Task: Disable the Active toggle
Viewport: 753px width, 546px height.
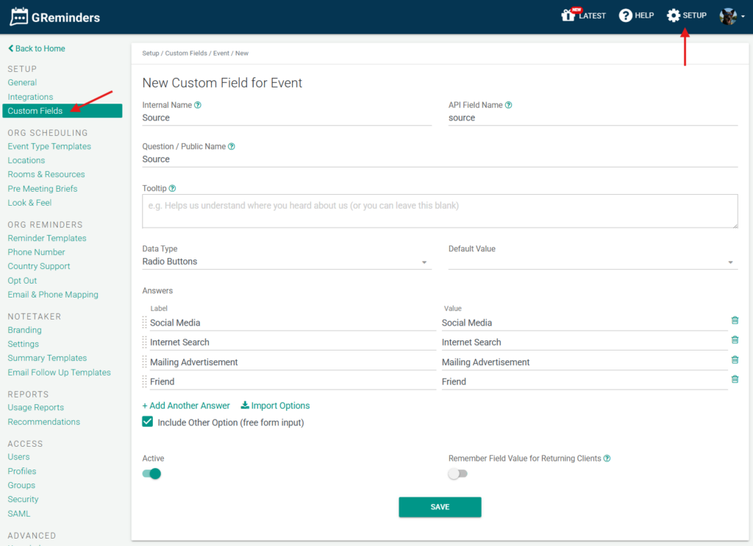Action: tap(152, 474)
